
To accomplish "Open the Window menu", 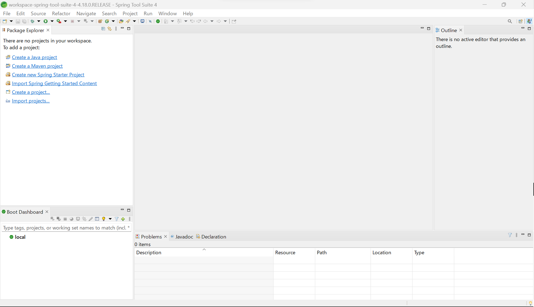I will pyautogui.click(x=167, y=13).
